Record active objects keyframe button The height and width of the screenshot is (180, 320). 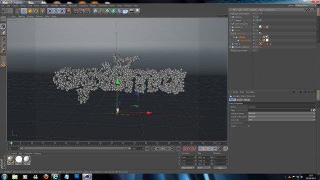[x=185, y=148]
